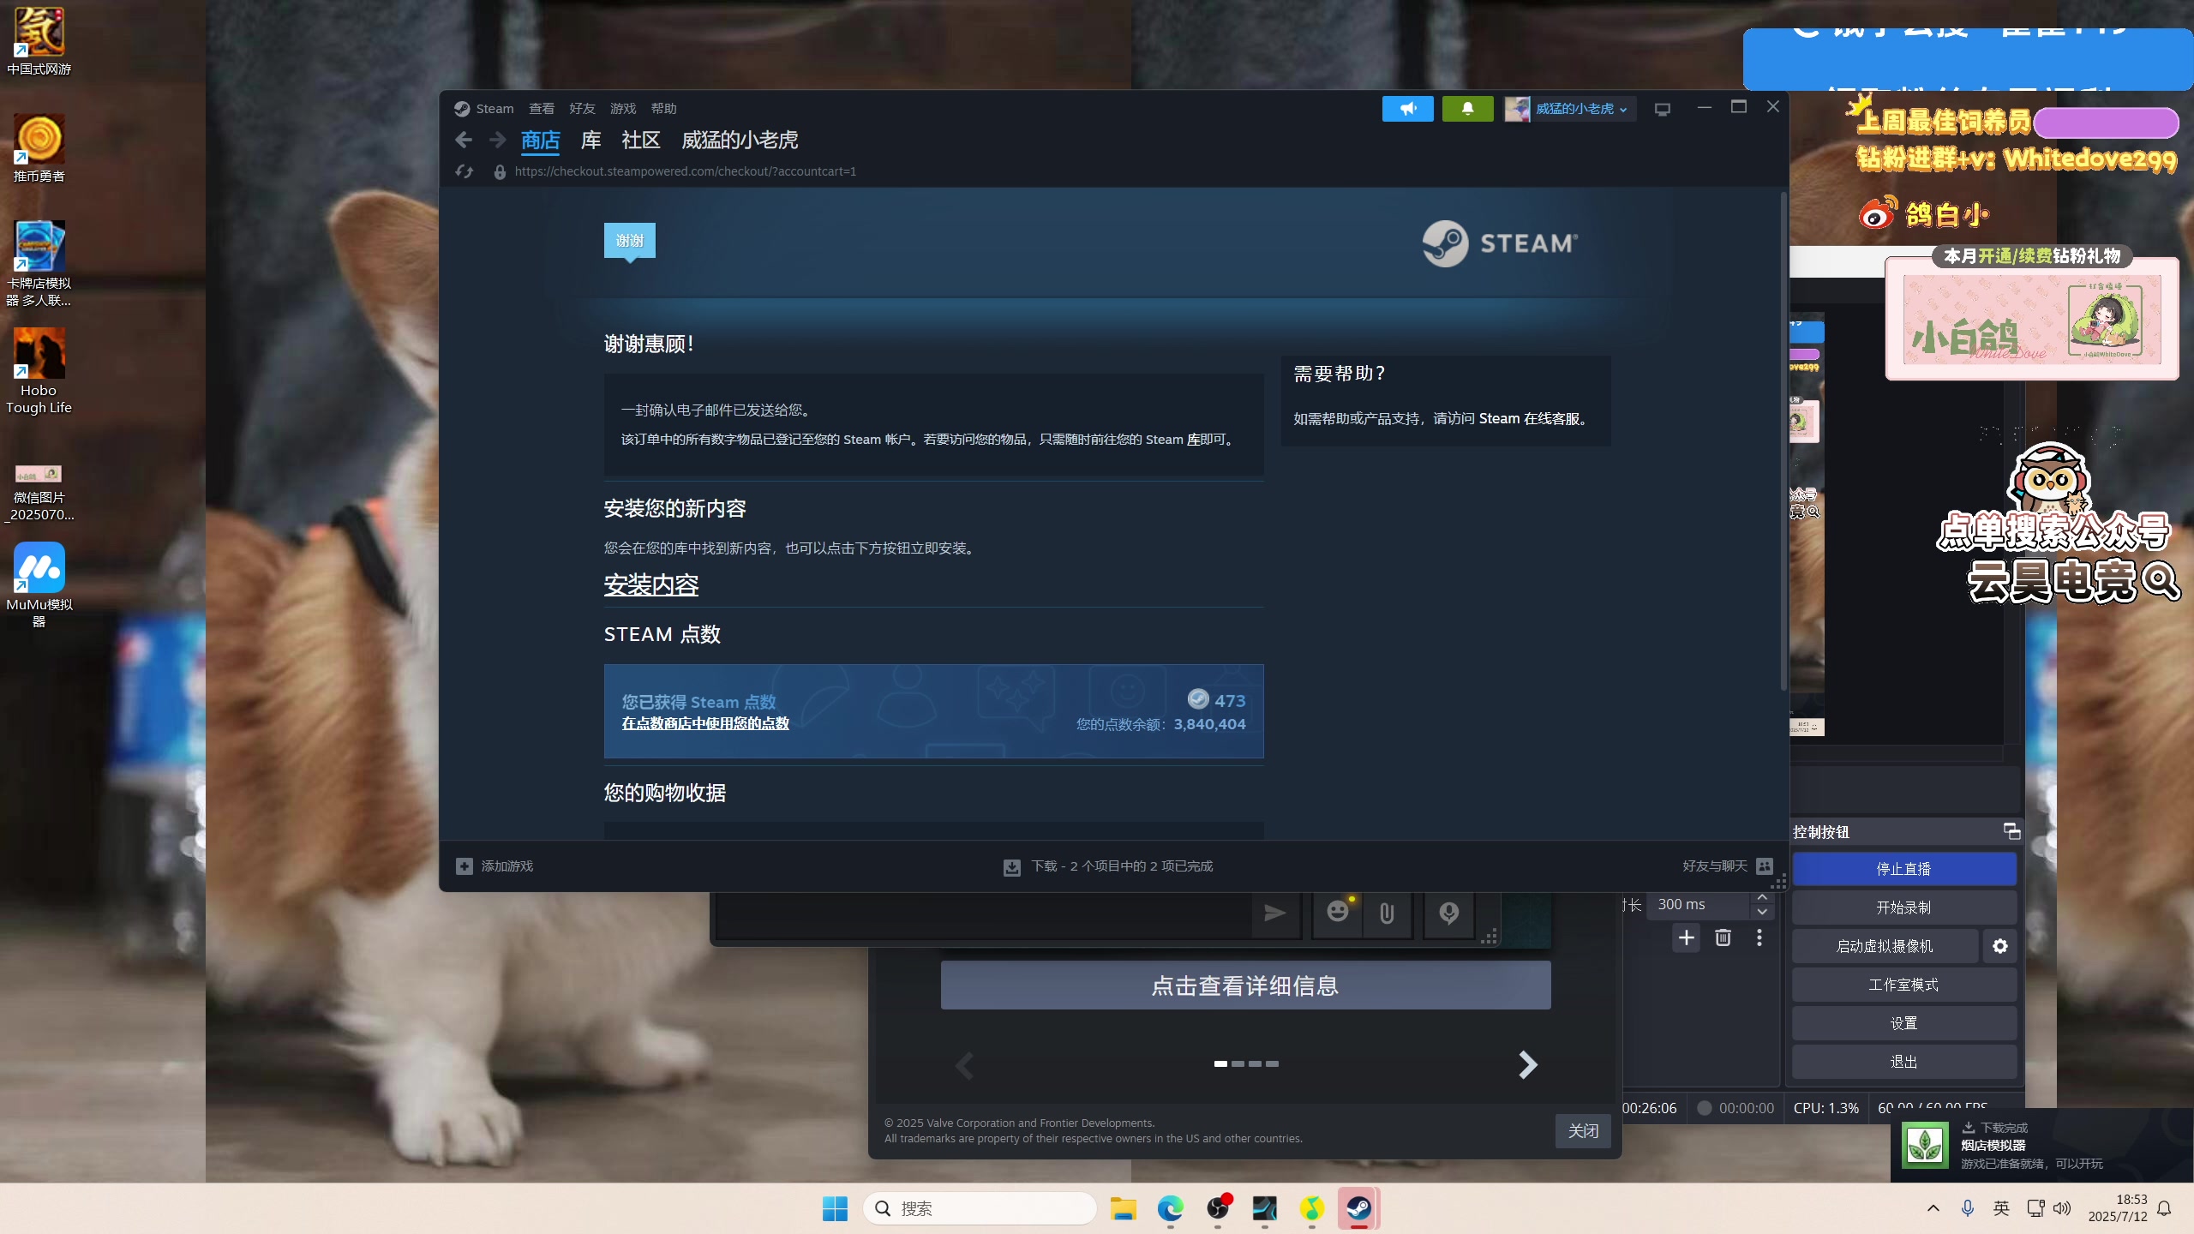This screenshot has width=2194, height=1234.
Task: Open virtual camera settings gear
Action: click(x=2000, y=946)
